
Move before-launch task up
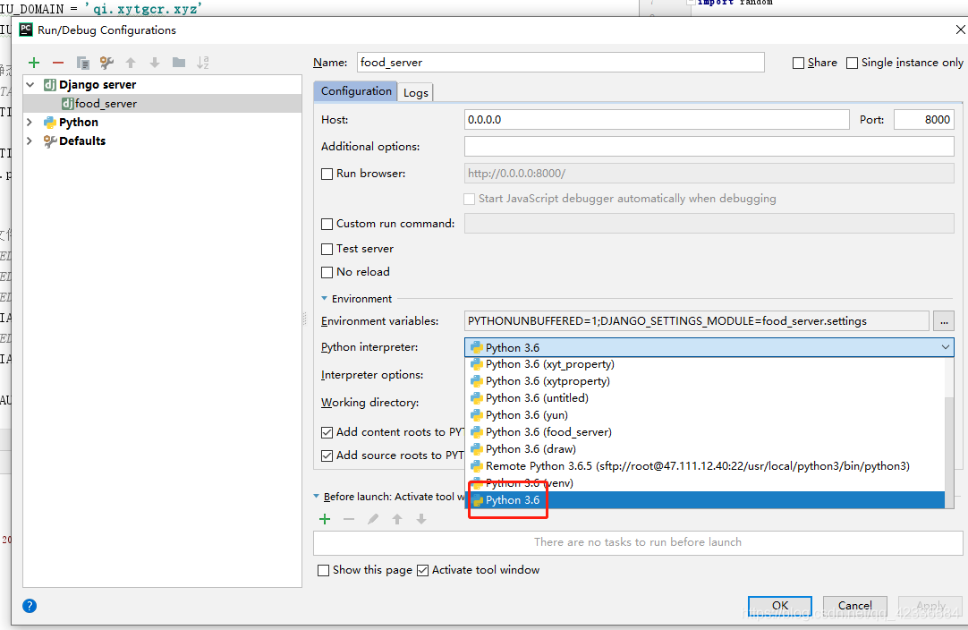click(397, 519)
